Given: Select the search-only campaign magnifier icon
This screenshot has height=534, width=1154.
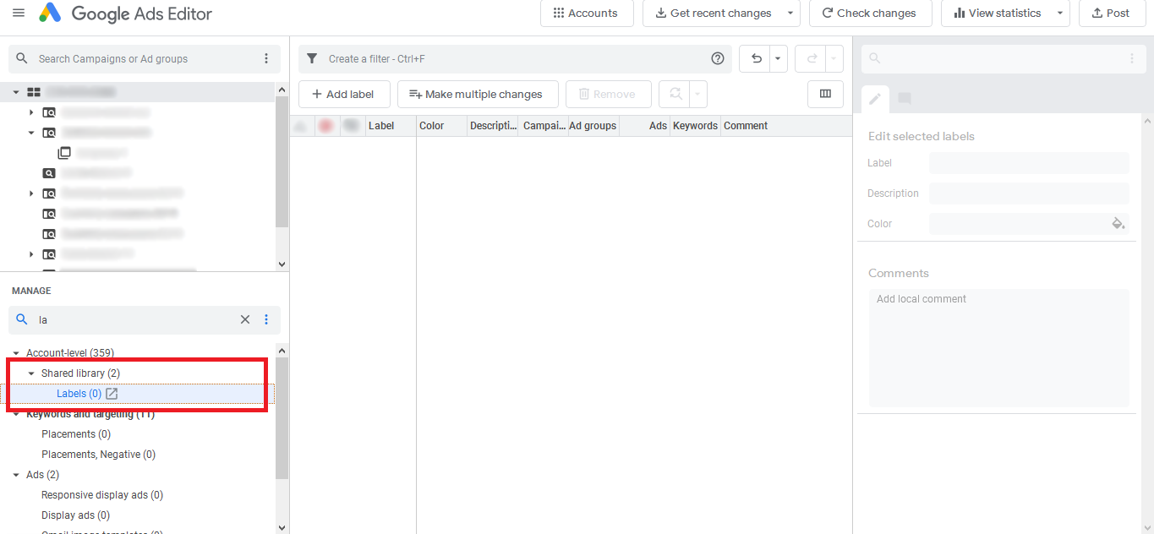Looking at the screenshot, I should (x=49, y=173).
